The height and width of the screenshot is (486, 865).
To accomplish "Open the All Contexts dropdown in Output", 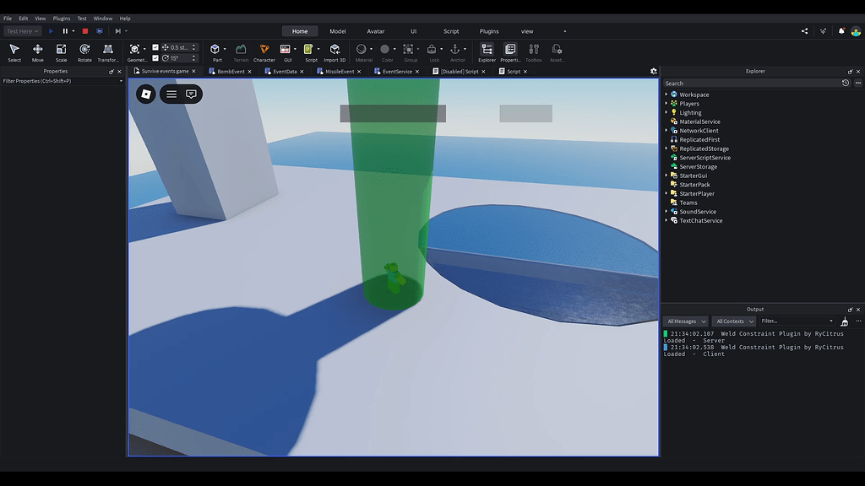I will (733, 321).
